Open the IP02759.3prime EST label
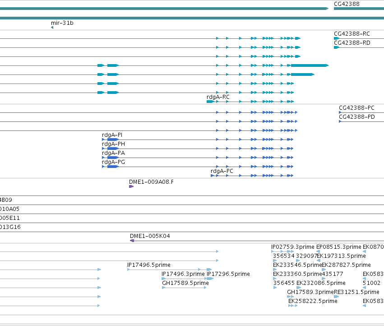Screen dimensions: 384x326 coord(293,247)
